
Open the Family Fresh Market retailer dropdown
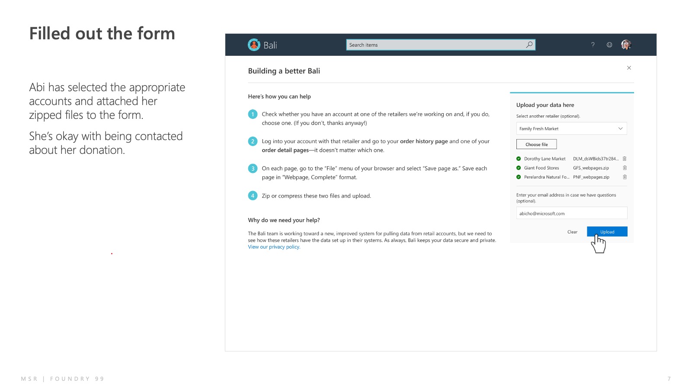coord(571,128)
